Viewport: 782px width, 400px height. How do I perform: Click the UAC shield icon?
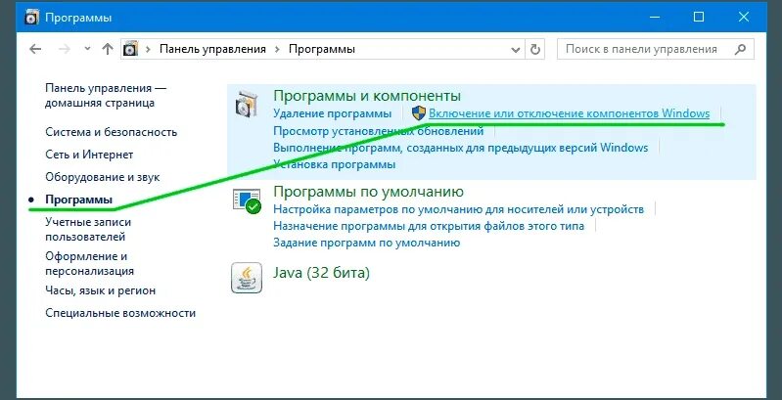419,113
